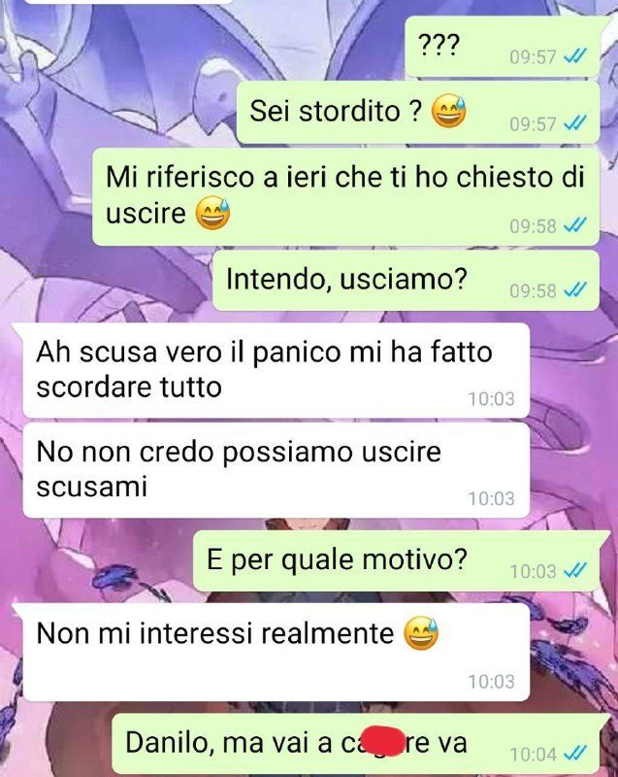Tap the blue double ticks on the 09:58 "Mi riferisco" message
Screen dimensions: 618x777
point(575,226)
